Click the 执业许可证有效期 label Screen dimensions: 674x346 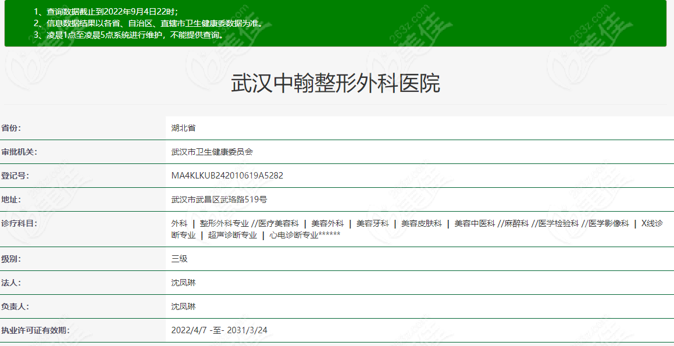[35, 330]
